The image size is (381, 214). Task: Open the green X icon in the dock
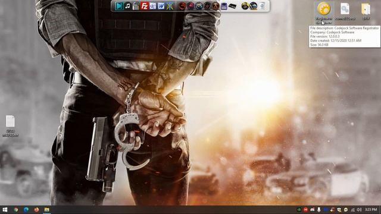click(170, 6)
